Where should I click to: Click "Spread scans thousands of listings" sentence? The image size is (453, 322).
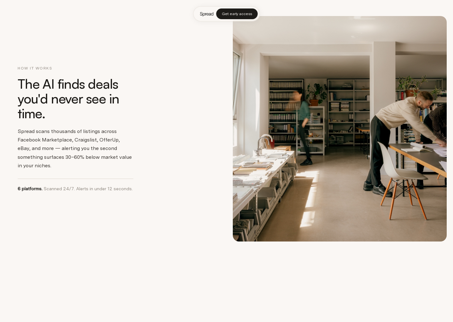coord(67,131)
